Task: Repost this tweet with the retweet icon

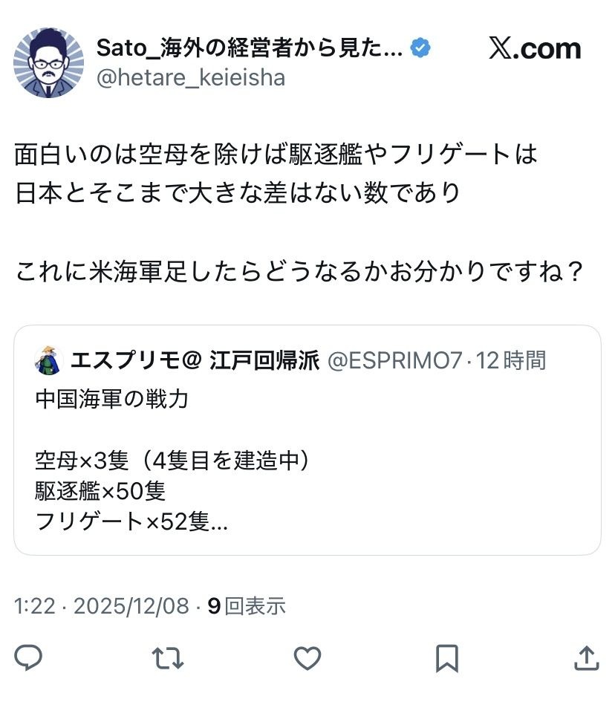Action: click(x=168, y=657)
